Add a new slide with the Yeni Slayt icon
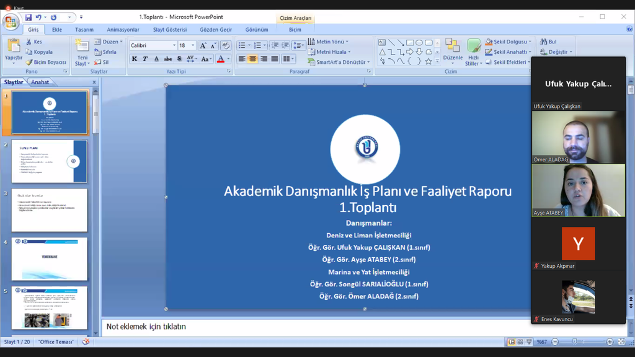Viewport: 635px width, 357px height. [x=82, y=46]
